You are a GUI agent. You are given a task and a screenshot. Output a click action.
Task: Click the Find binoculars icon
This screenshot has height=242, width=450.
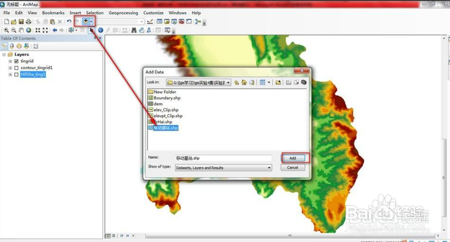click(x=134, y=30)
